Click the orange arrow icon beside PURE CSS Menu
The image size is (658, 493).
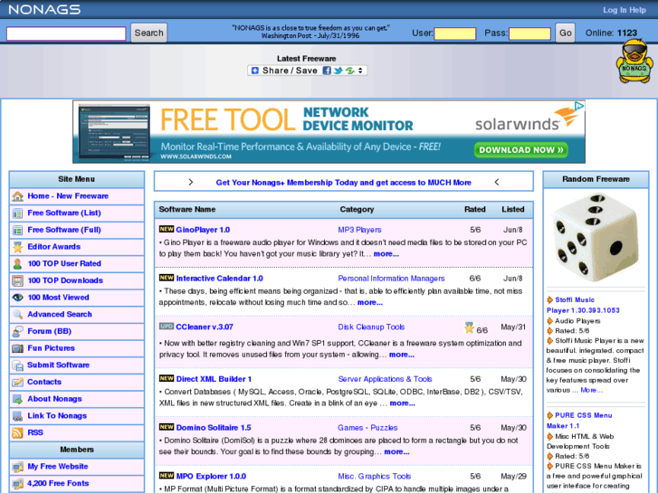click(x=549, y=415)
